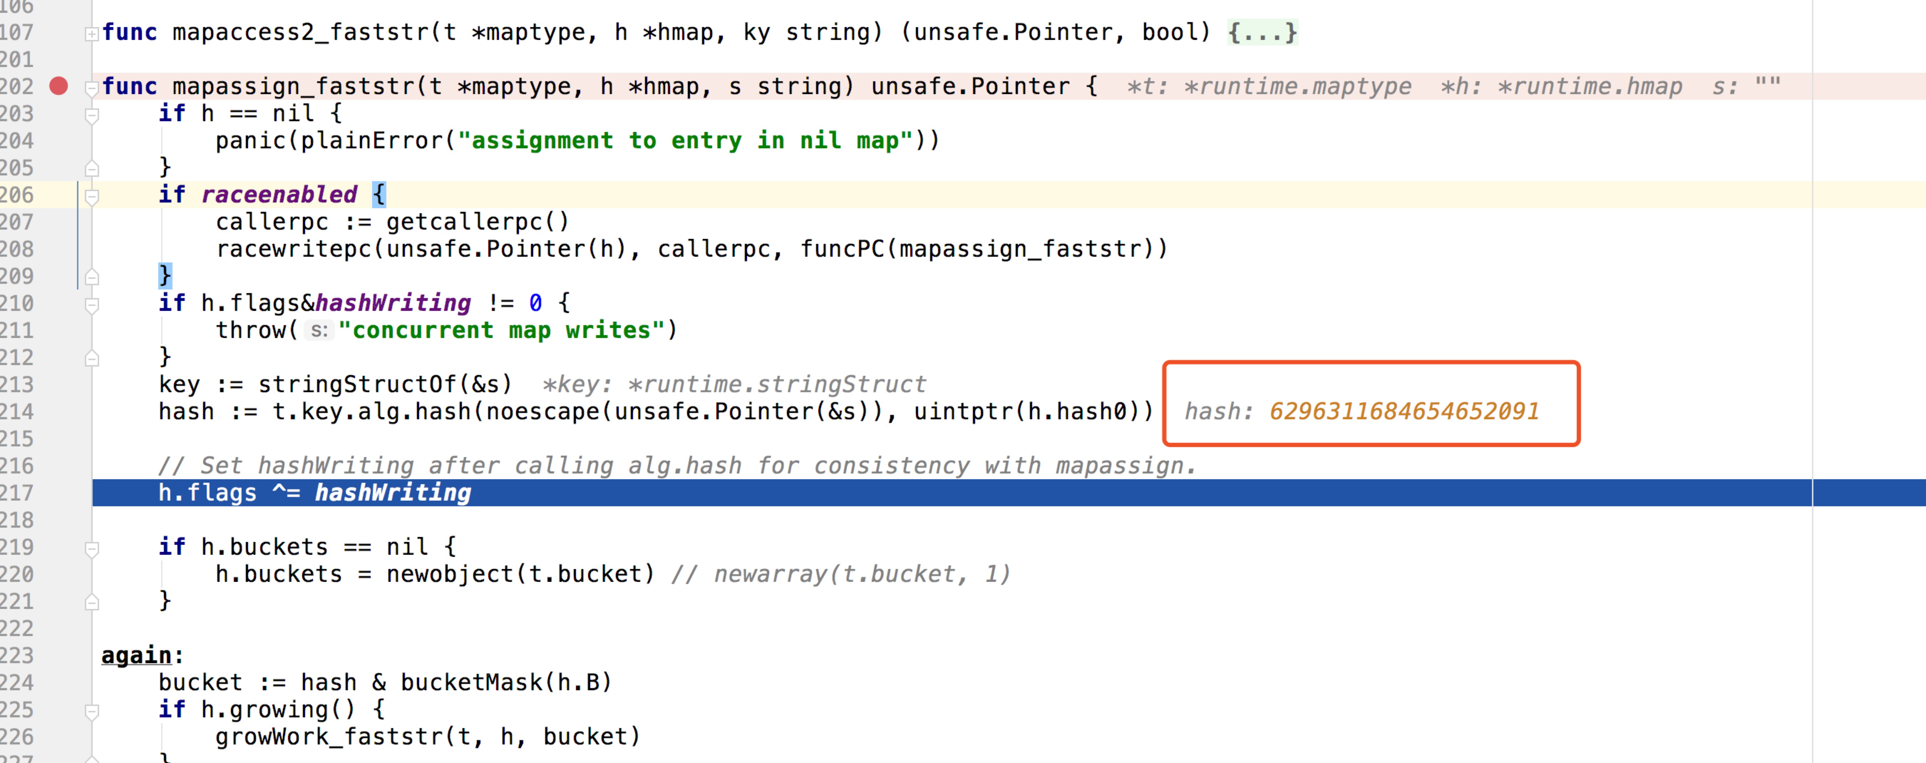This screenshot has height=763, width=1926.
Task: Click fold end marker on line 205
Action: pyautogui.click(x=91, y=168)
